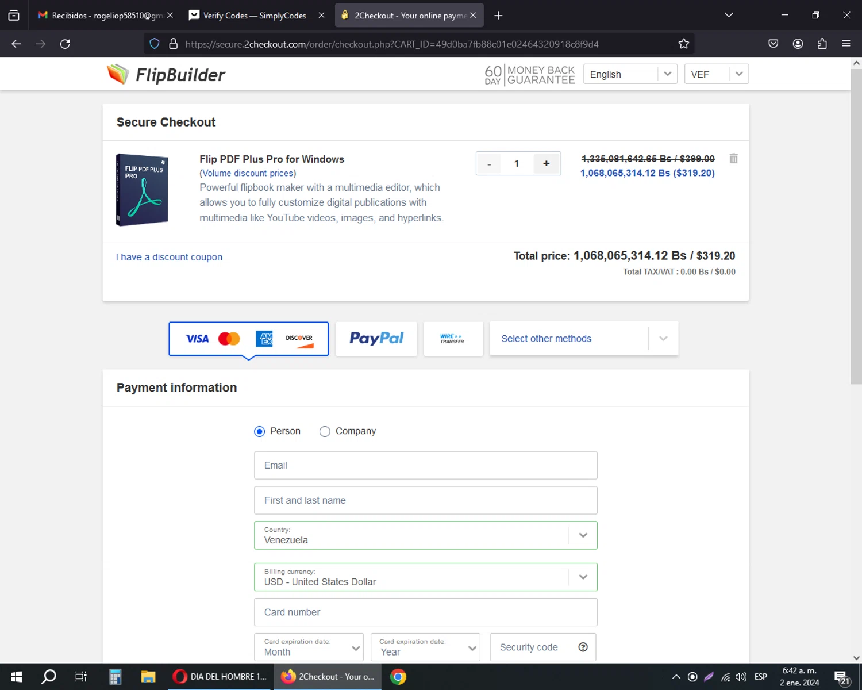Open the VEF currency dropdown
Image resolution: width=862 pixels, height=690 pixels.
tap(717, 74)
